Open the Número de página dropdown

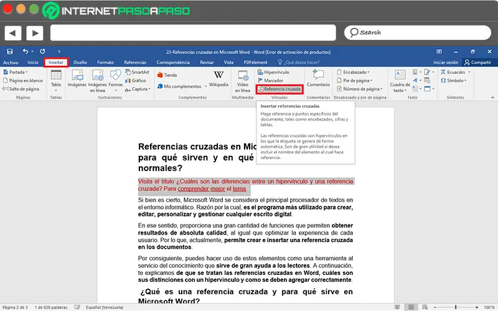pos(360,89)
